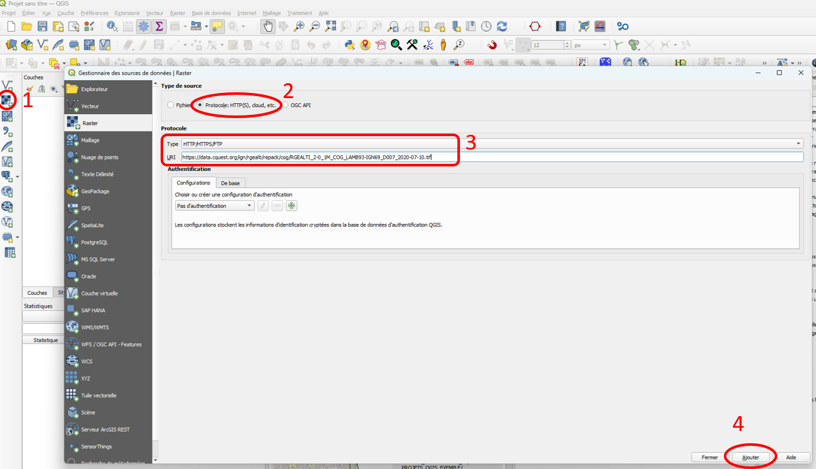This screenshot has height=469, width=816.
Task: Select WMS/WMTS in the source list
Action: tap(108, 327)
